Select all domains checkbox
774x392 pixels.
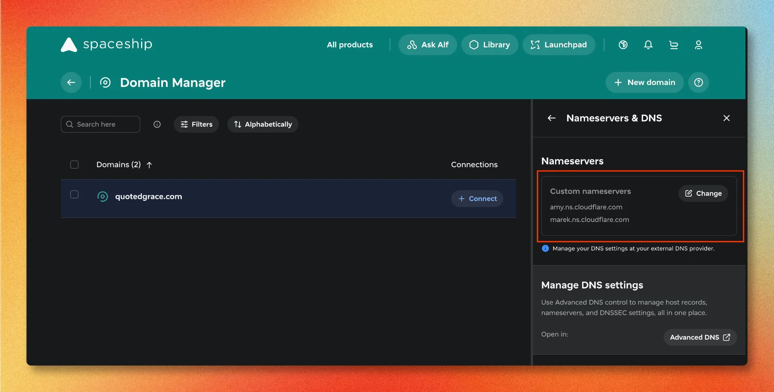click(x=74, y=164)
